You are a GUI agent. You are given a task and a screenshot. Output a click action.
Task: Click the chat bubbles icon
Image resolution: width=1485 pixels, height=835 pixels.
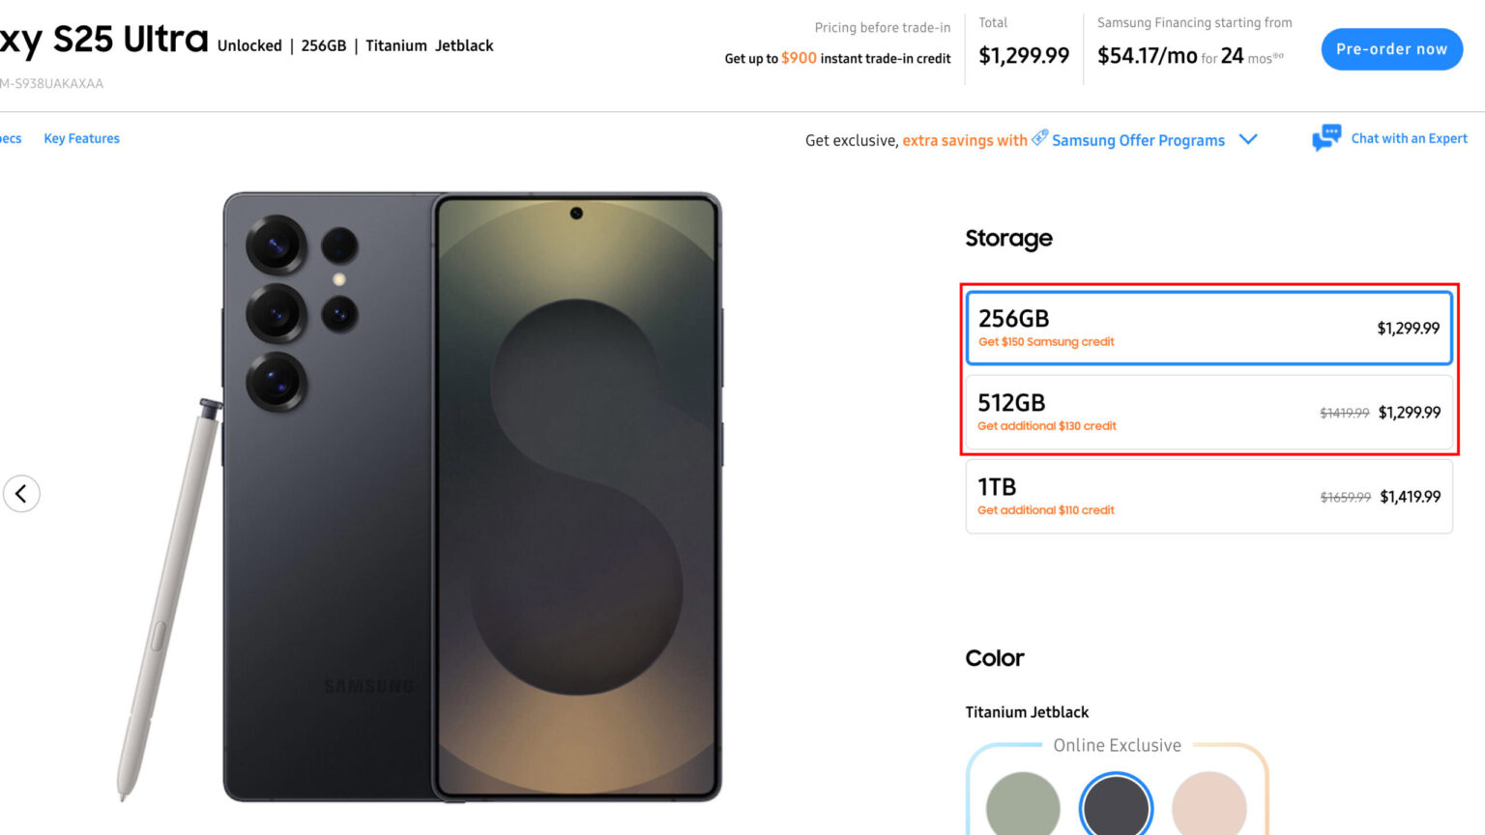pos(1325,138)
